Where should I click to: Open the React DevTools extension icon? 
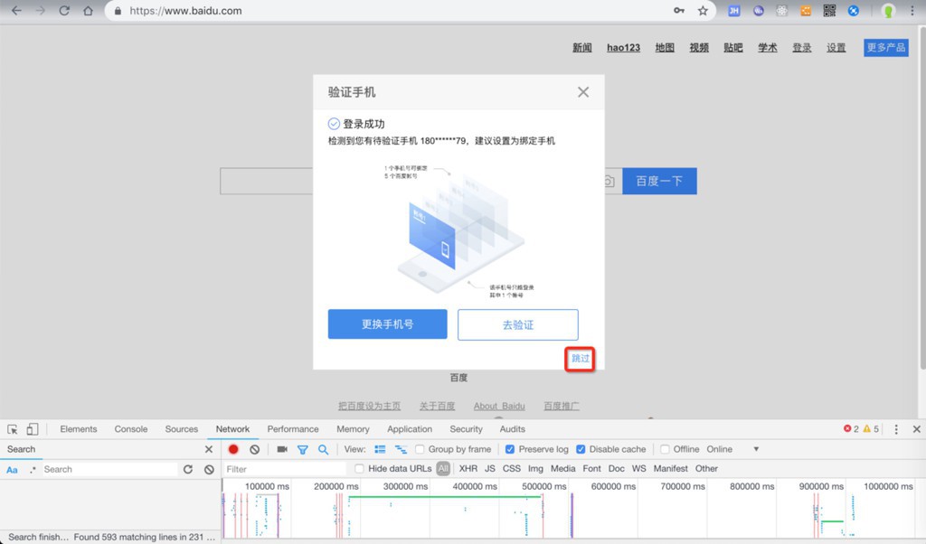click(782, 11)
